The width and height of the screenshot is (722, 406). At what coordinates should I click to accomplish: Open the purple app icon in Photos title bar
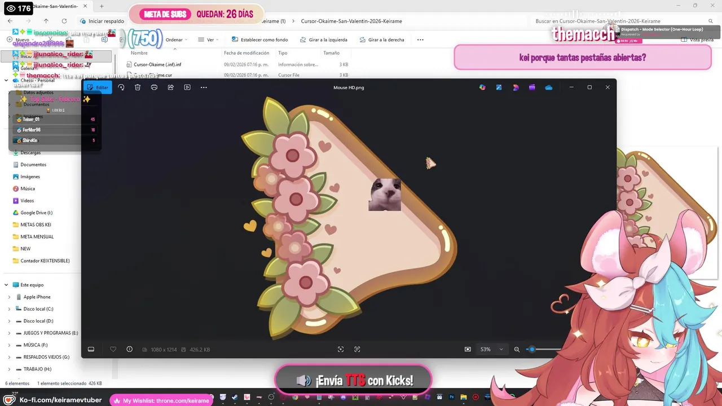pos(532,87)
